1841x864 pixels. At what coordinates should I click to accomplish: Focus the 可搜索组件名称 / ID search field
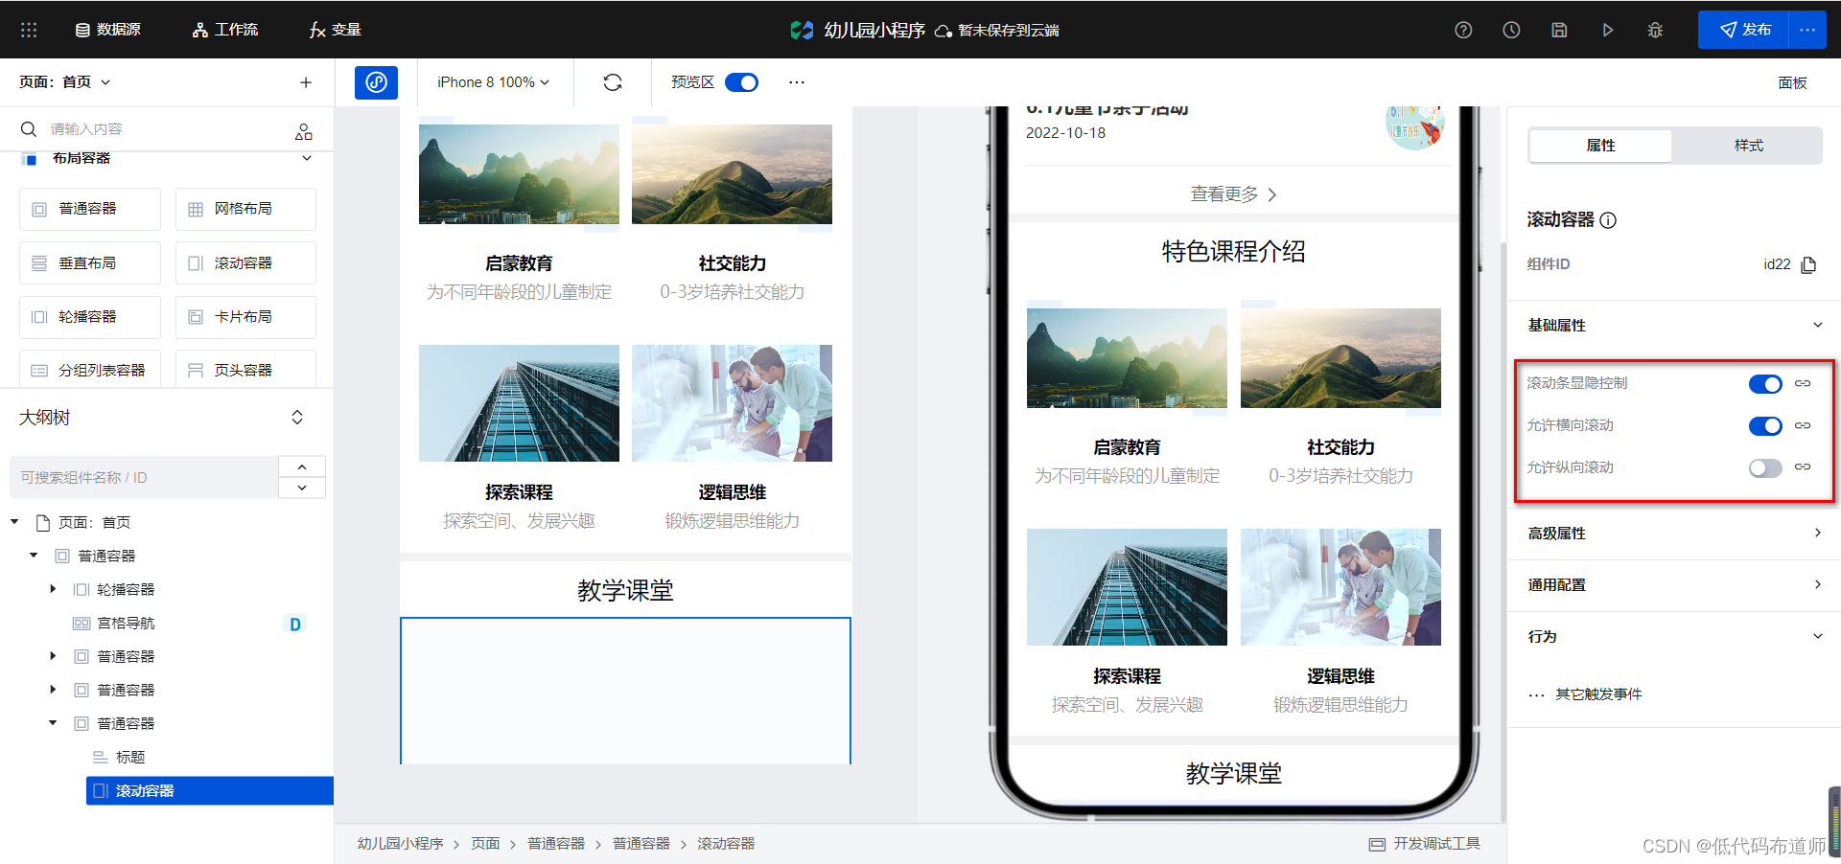click(x=144, y=477)
